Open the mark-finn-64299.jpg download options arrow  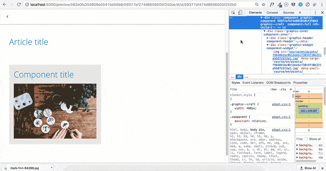[x=52, y=168]
